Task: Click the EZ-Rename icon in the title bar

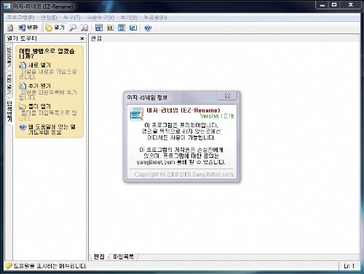Action: [x=7, y=7]
